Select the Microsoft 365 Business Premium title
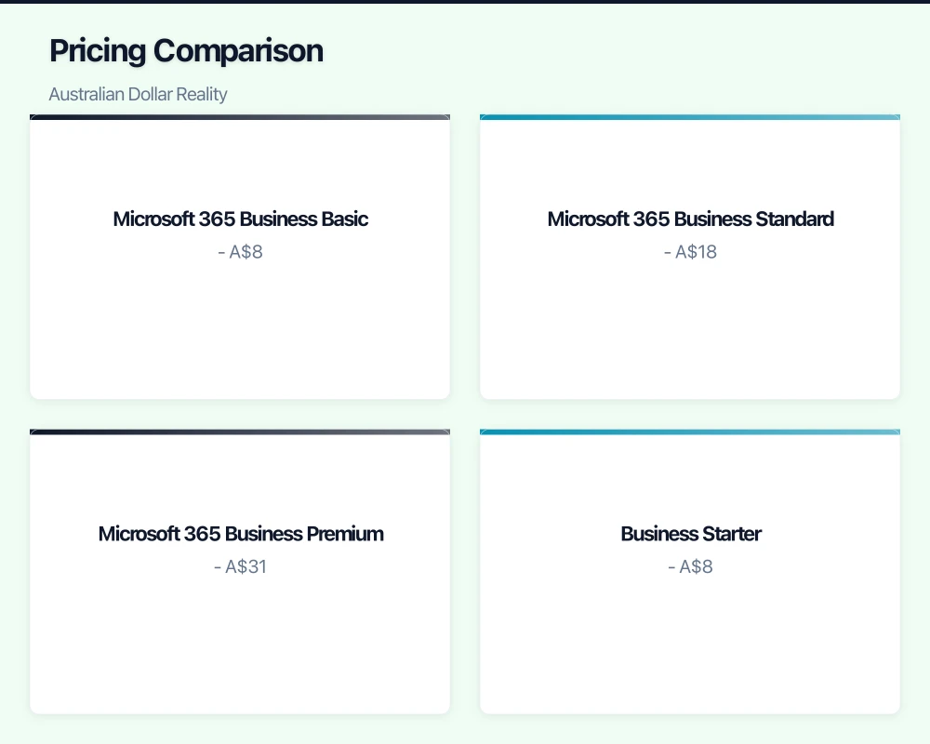The height and width of the screenshot is (744, 930). [x=240, y=534]
